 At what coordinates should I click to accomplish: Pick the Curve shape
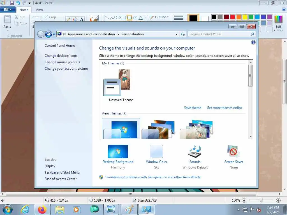[x=113, y=18]
